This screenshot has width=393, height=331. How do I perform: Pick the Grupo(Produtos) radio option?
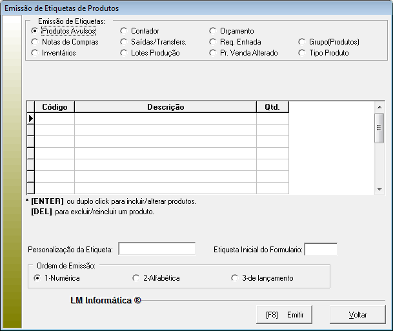(x=303, y=42)
